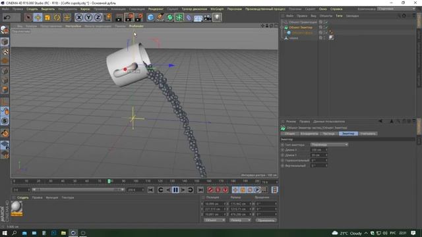422x237 pixels.
Task: Click the Длина X stepper arrows
Action: (326, 150)
